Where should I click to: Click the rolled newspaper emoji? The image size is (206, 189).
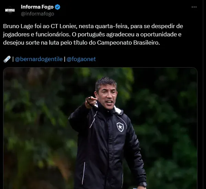click(x=7, y=59)
